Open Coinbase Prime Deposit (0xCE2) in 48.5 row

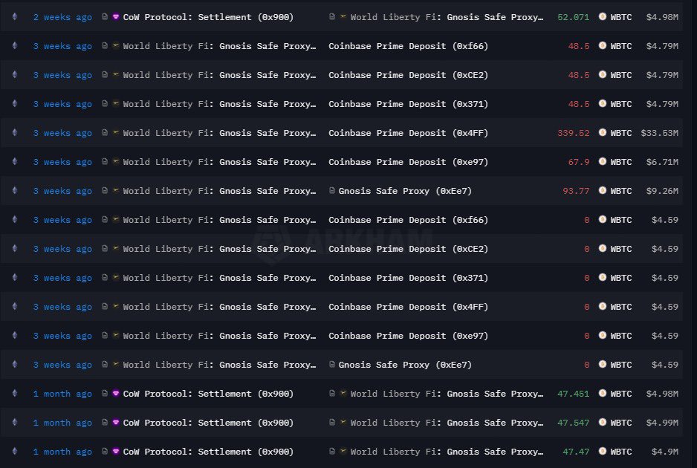[408, 75]
